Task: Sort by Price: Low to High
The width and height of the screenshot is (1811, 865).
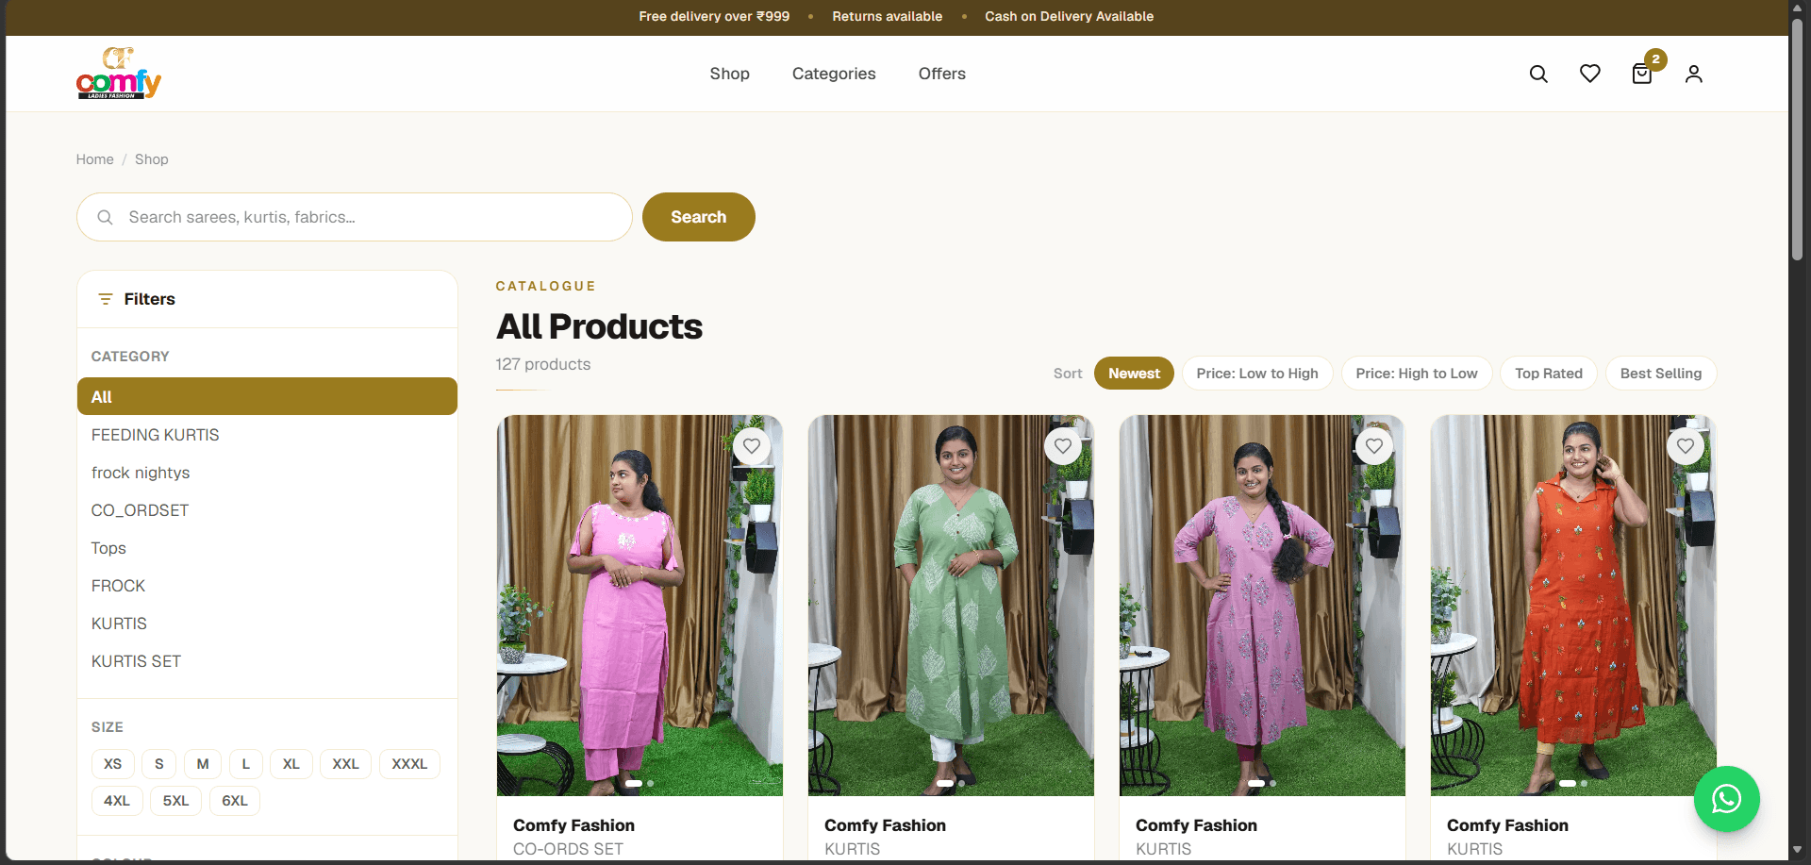Action: click(1257, 374)
